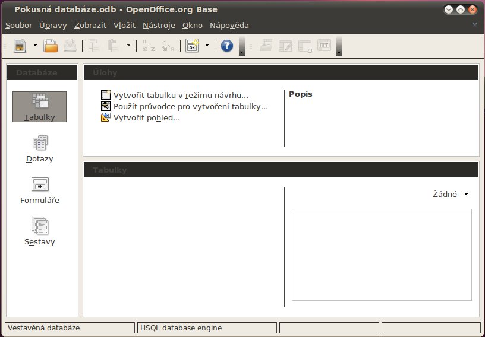Expand the second toolbar overflow arrow
The image size is (485, 337).
pos(339,46)
